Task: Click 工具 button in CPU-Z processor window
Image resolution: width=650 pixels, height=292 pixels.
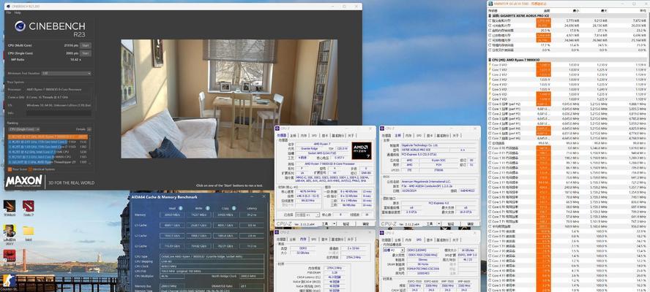Action: (324, 224)
